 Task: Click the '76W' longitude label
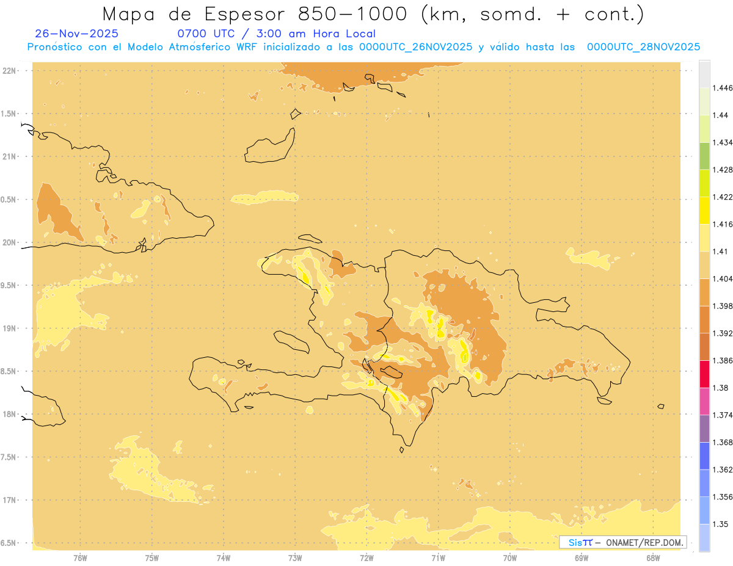[80, 557]
